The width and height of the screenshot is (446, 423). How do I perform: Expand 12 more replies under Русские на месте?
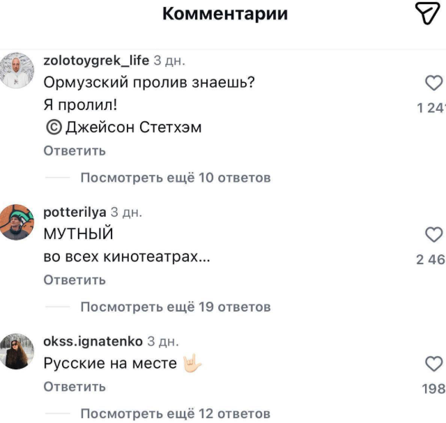tap(175, 414)
